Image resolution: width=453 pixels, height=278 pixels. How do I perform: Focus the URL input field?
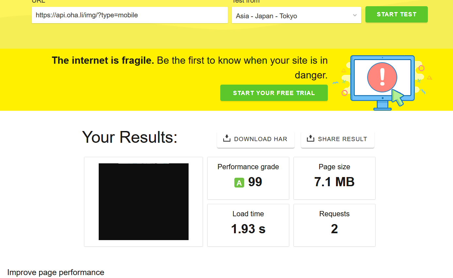pos(130,15)
